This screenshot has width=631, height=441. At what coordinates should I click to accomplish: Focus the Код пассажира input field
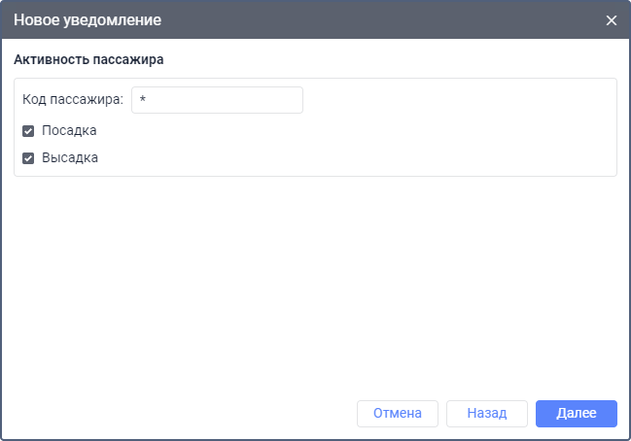coord(217,100)
